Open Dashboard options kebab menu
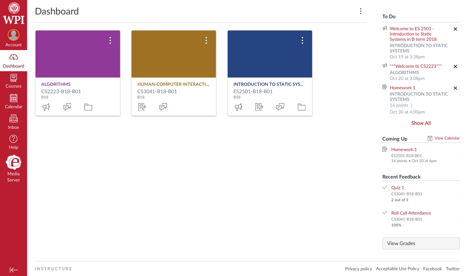This screenshot has width=471, height=276. [361, 11]
